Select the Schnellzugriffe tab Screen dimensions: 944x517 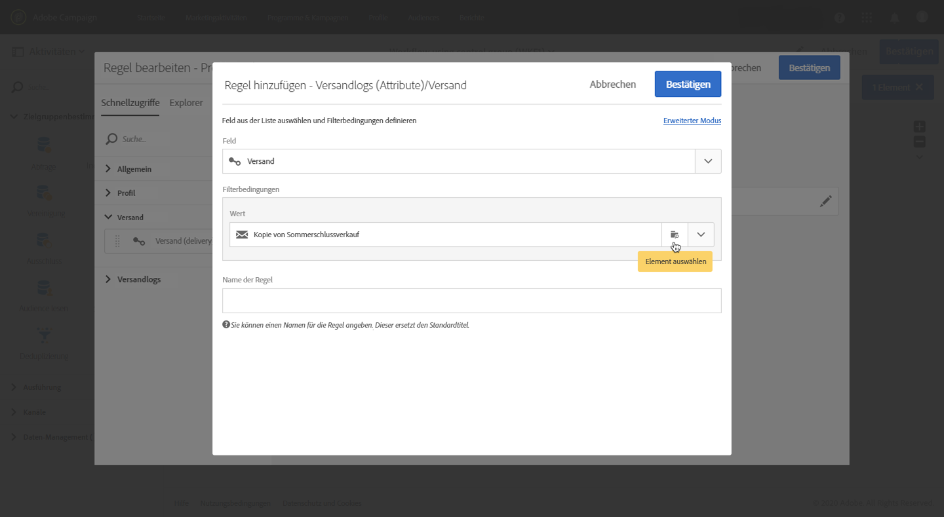coord(130,102)
